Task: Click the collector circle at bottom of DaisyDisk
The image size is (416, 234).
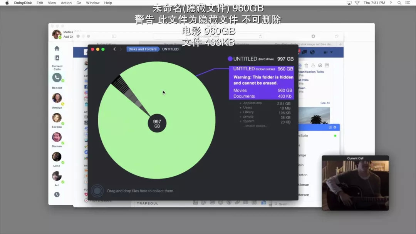Action: tap(97, 191)
